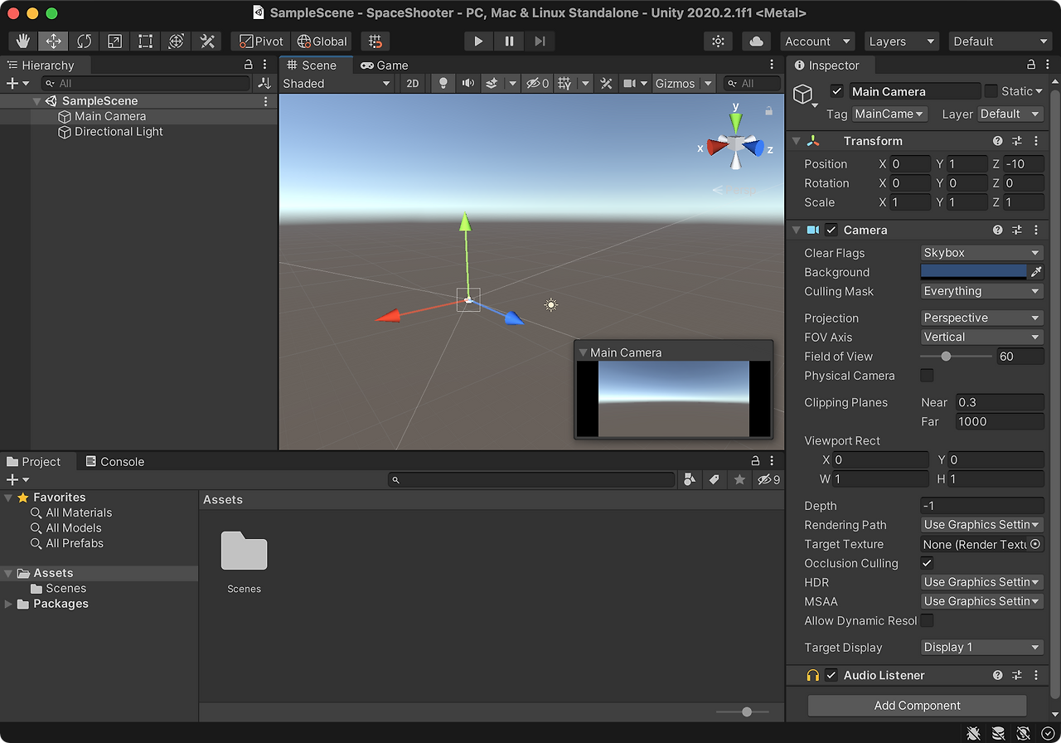This screenshot has width=1061, height=743.
Task: Open Camera component preset icon
Action: pos(1017,230)
